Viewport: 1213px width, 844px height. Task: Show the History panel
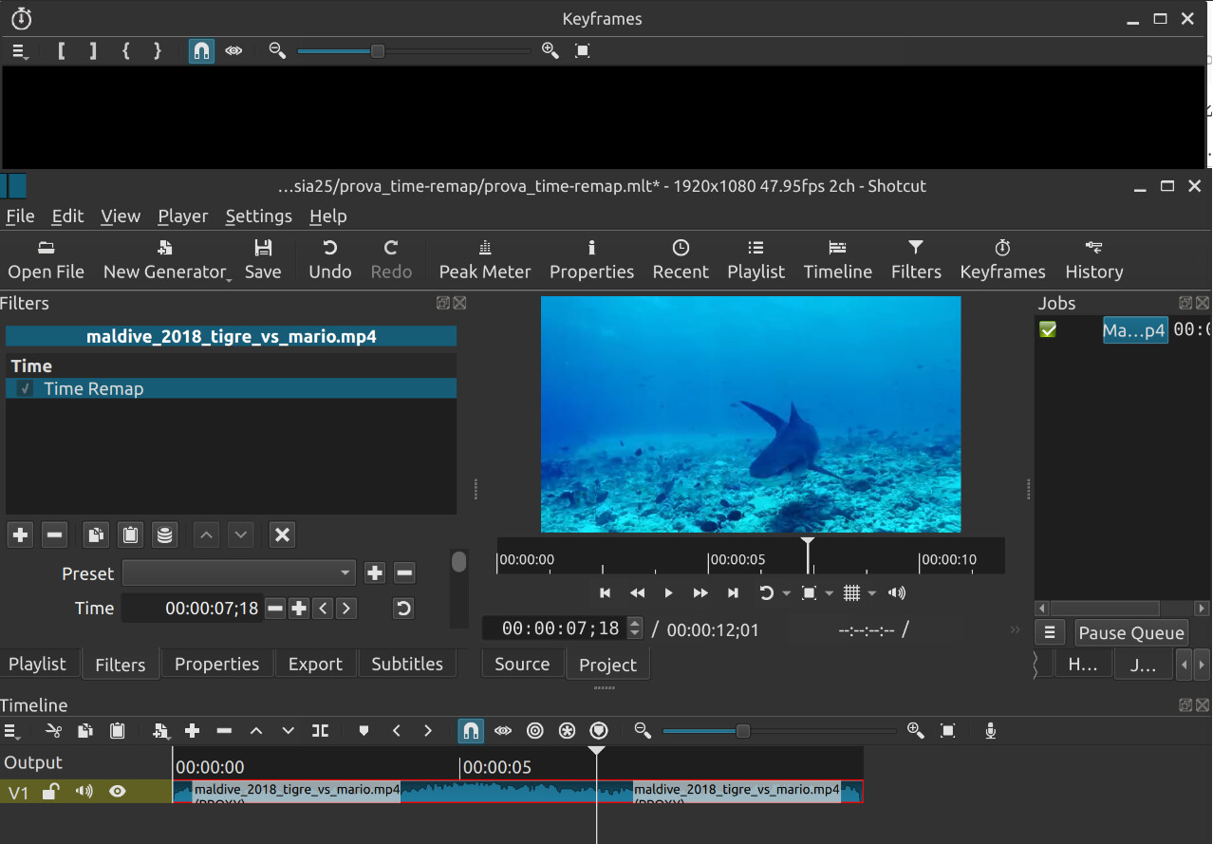click(1093, 259)
